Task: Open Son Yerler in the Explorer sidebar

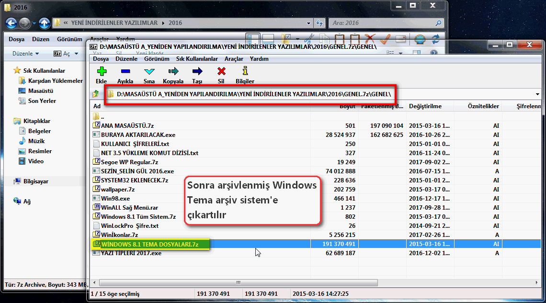Action: (x=42, y=101)
